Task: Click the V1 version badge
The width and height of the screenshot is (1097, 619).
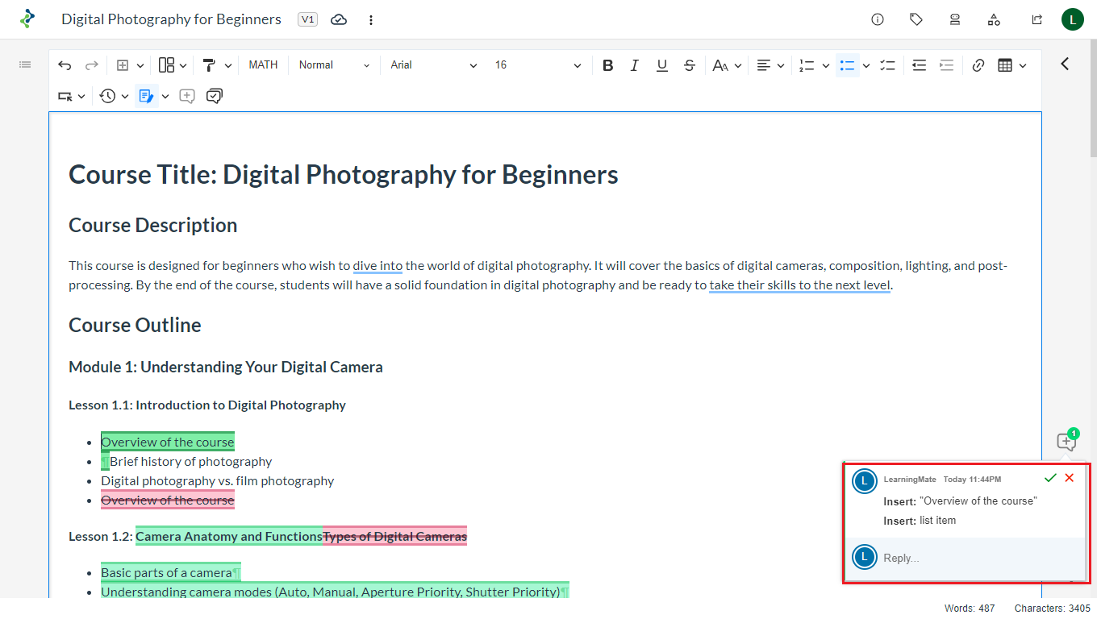Action: (x=307, y=19)
